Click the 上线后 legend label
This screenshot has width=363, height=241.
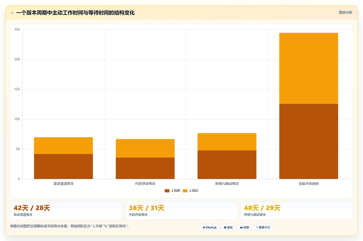point(194,191)
